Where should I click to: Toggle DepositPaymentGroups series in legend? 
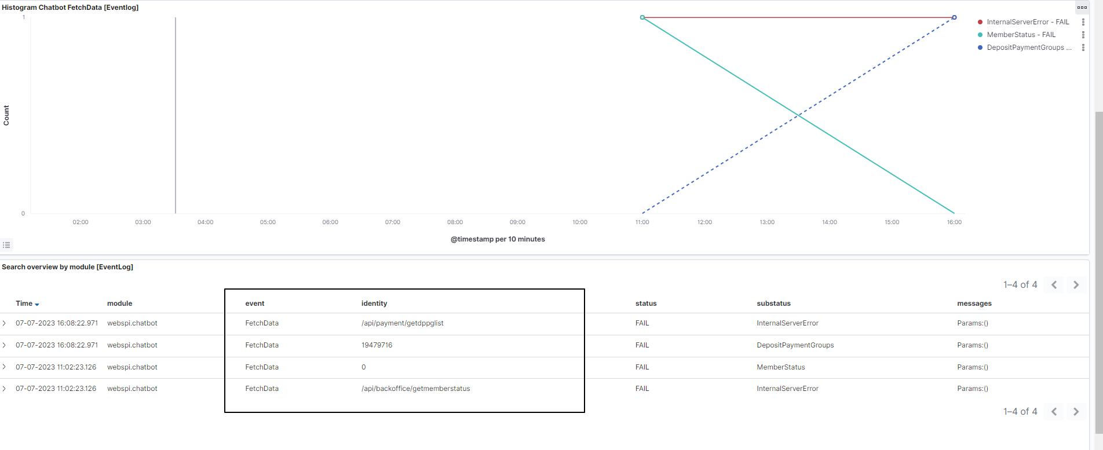[x=1025, y=47]
